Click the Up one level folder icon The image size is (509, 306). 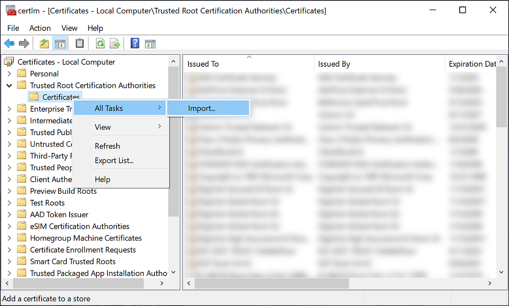[44, 43]
